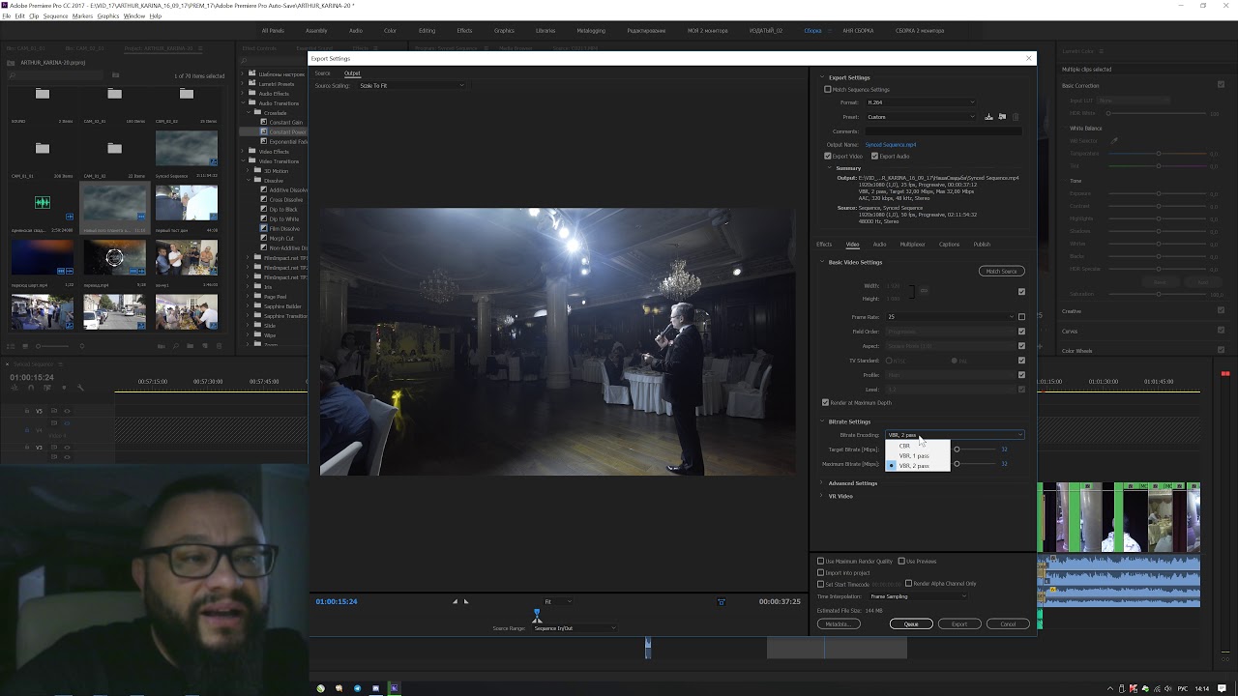Toggle the Export Audio checkbox
Screen dimensions: 1238x696
(x=874, y=156)
